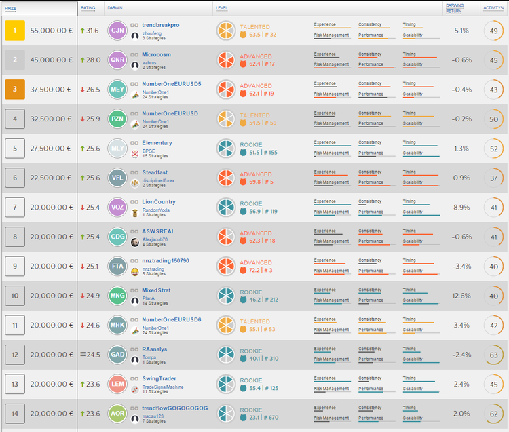Open the trendbreakpro strategy link
This screenshot has width=509, height=432.
161,25
